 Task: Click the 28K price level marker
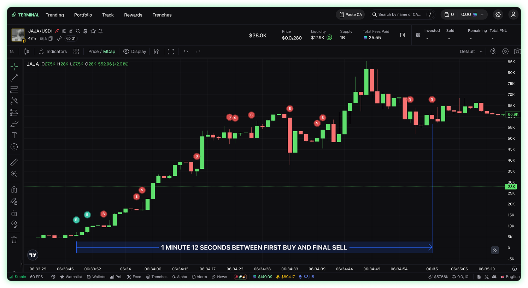coord(511,187)
